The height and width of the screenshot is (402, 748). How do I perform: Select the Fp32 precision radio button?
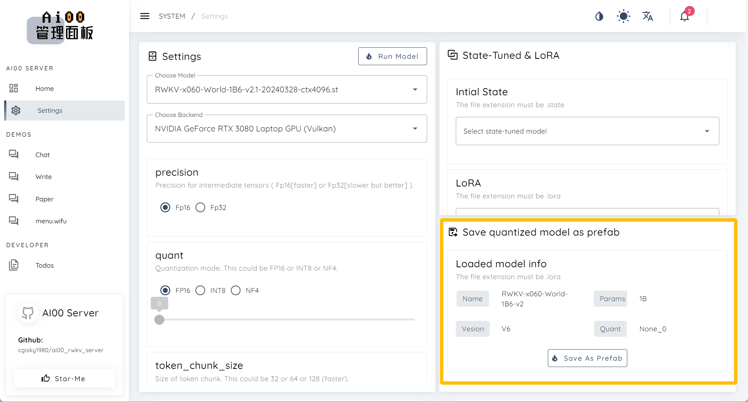[x=201, y=207]
